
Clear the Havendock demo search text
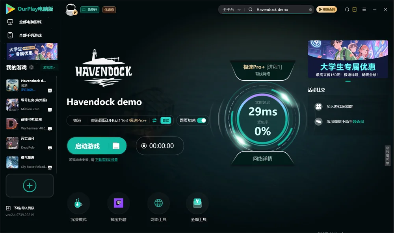pos(310,9)
